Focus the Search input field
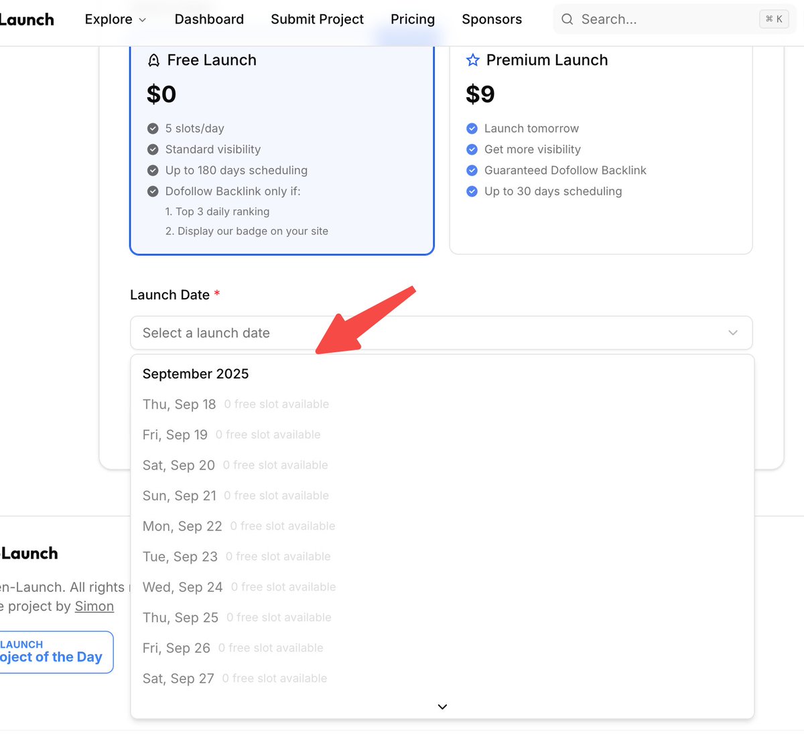 pos(675,19)
